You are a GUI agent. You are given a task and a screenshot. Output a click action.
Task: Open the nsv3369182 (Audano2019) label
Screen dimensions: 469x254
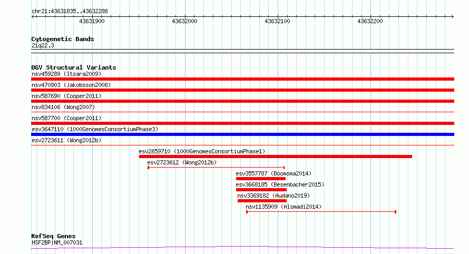click(273, 196)
